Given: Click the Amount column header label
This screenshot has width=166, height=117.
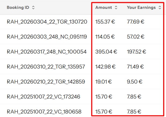Looking at the screenshot, I should point(103,8).
